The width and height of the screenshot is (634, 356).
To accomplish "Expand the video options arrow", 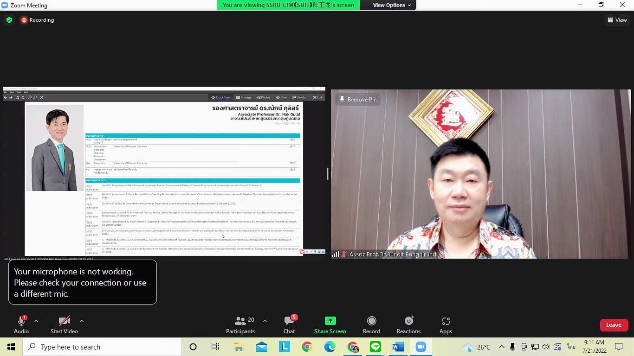I will tap(82, 321).
